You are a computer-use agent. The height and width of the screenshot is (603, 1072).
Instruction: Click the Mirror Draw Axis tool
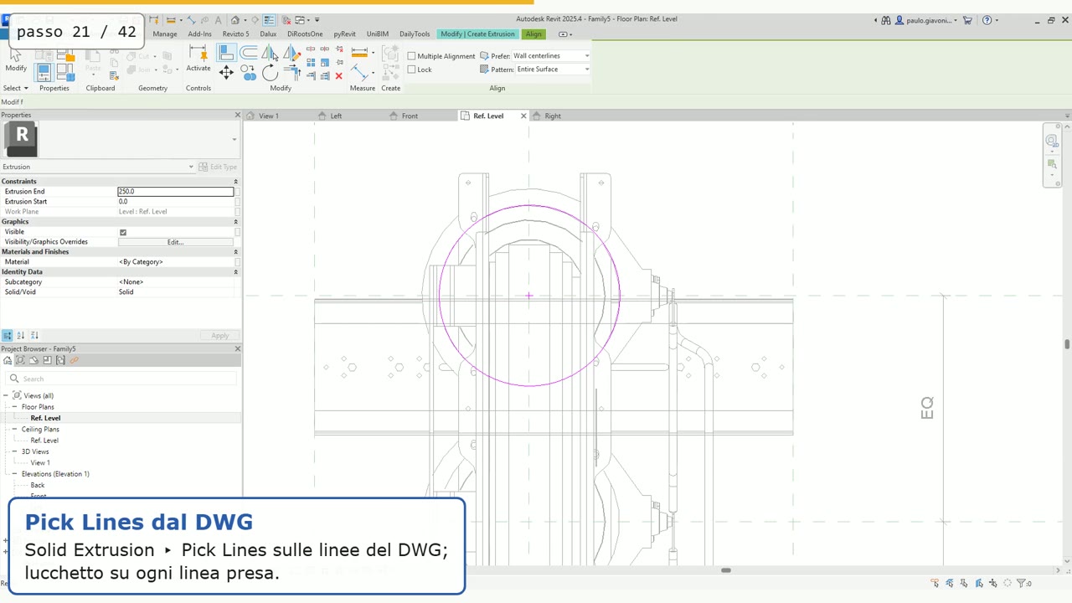click(291, 53)
